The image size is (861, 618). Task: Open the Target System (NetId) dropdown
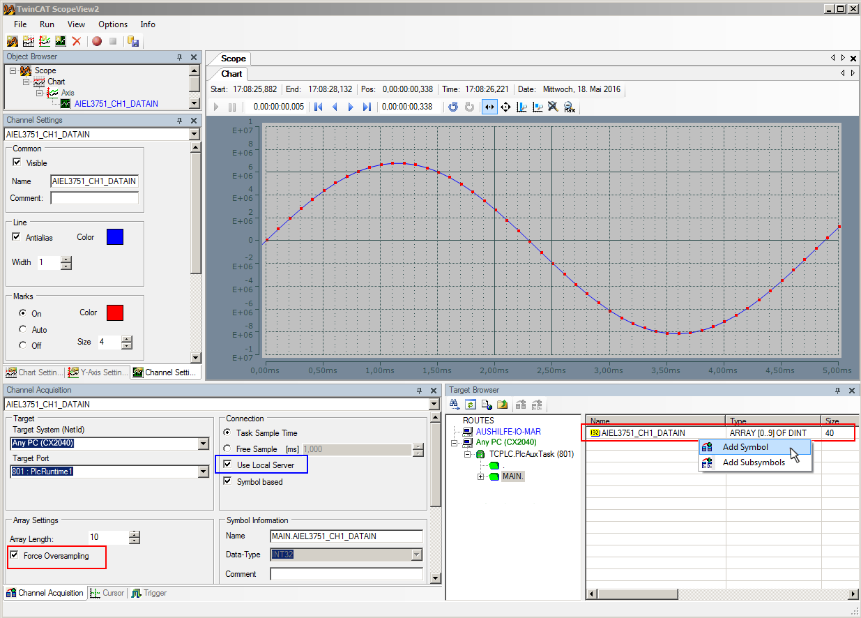[203, 444]
